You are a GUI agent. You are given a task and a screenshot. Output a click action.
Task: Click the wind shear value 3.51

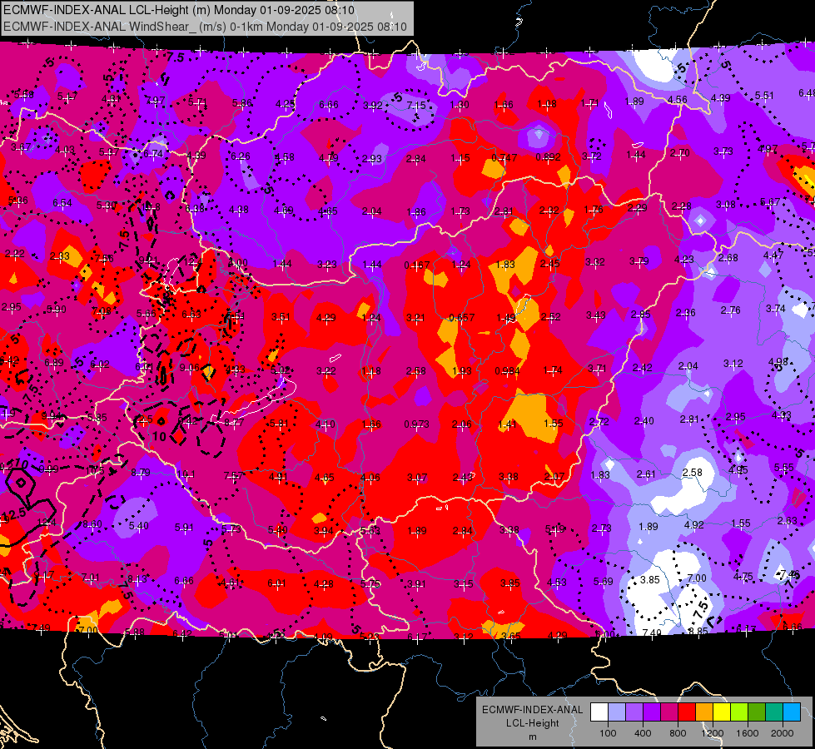281,316
